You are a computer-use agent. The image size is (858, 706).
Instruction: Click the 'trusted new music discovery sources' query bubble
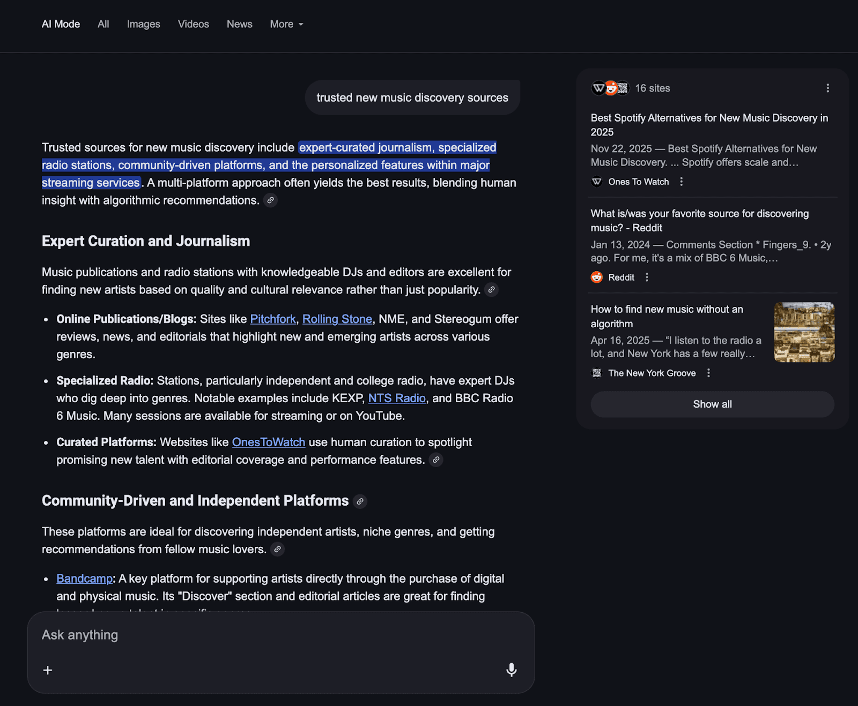(412, 98)
